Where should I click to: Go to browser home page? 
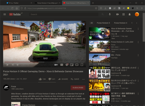[17, 8]
